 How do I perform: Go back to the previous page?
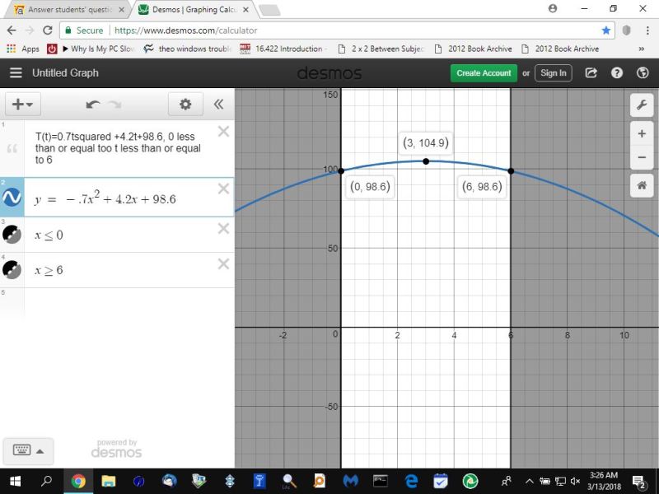[12, 30]
